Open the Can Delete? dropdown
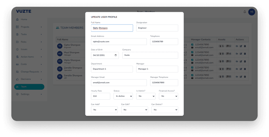 pos(165,110)
